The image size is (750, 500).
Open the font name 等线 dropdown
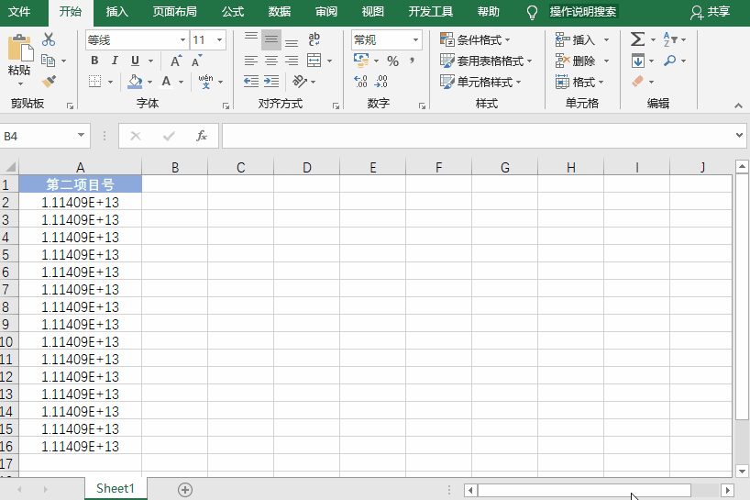pos(182,39)
